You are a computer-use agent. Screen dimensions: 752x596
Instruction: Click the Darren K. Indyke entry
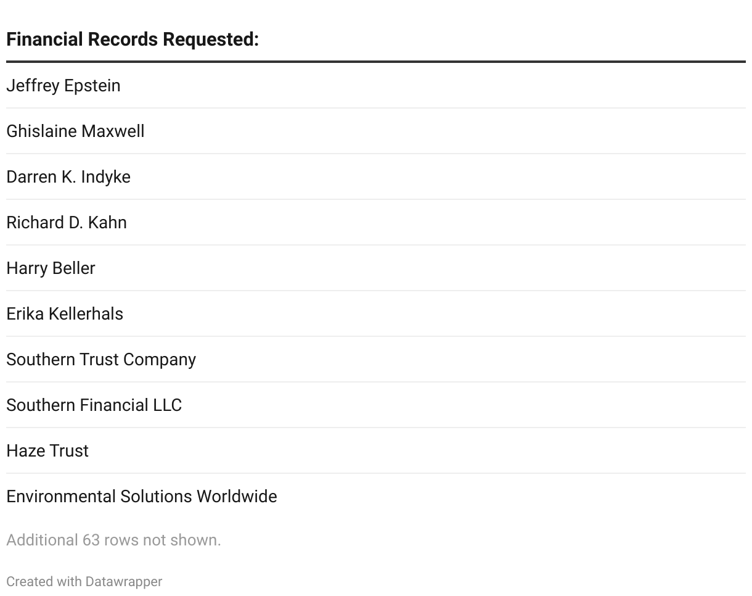pos(68,177)
